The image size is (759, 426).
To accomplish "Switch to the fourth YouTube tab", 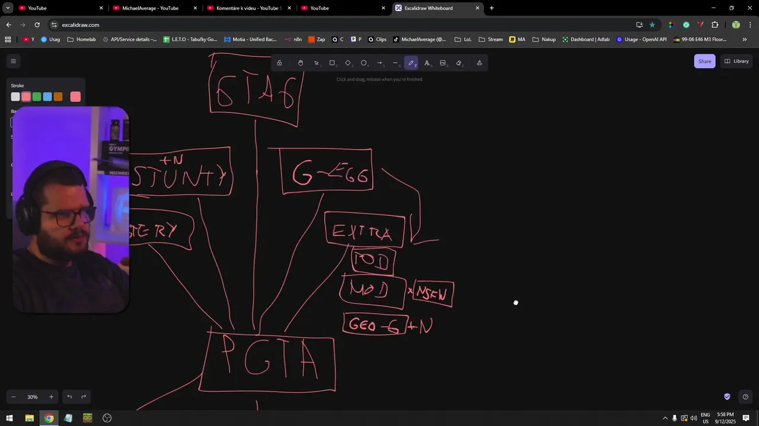I will [343, 8].
